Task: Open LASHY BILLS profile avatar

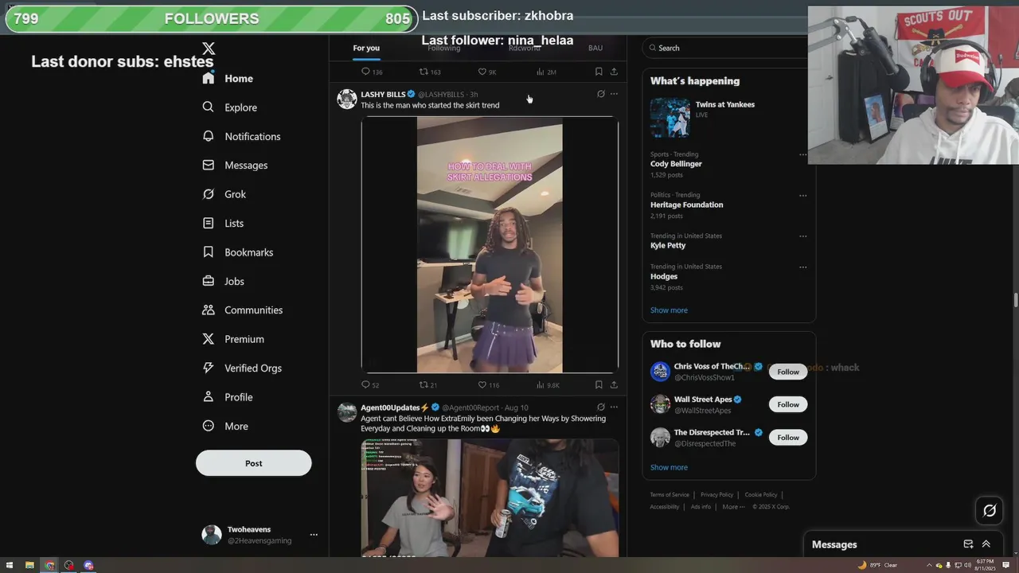Action: pos(347,99)
